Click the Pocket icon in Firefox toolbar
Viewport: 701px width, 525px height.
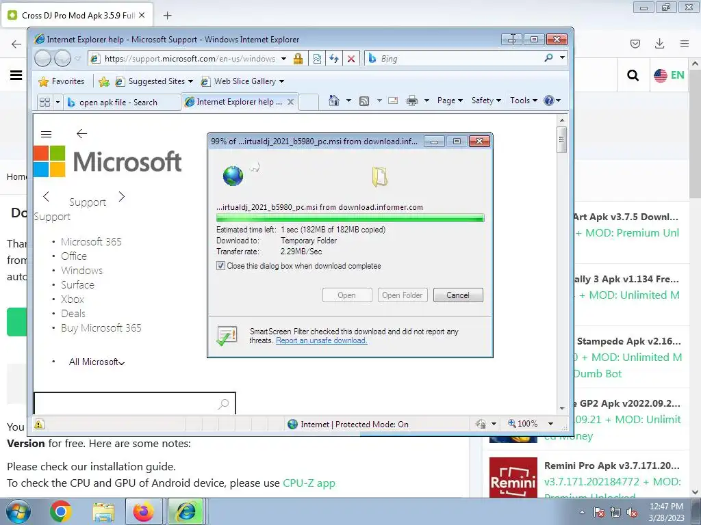(x=635, y=43)
